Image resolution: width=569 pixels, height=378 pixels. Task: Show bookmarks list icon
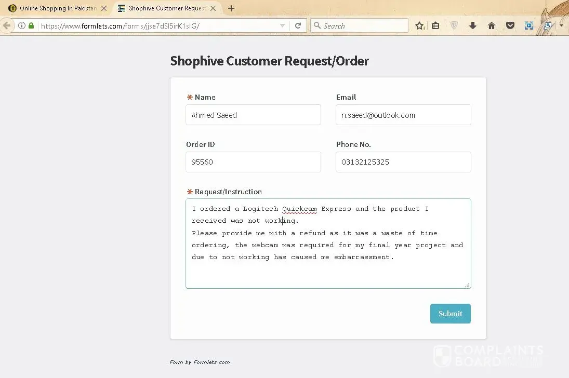point(435,26)
